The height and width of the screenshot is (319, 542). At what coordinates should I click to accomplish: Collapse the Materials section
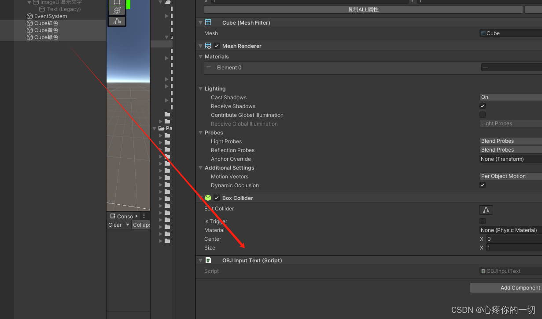[201, 57]
